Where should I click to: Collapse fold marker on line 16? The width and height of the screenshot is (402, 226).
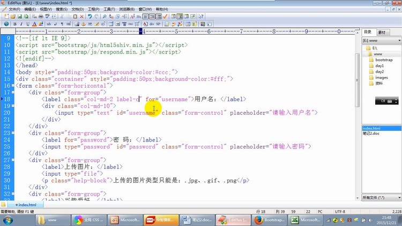click(x=13, y=85)
